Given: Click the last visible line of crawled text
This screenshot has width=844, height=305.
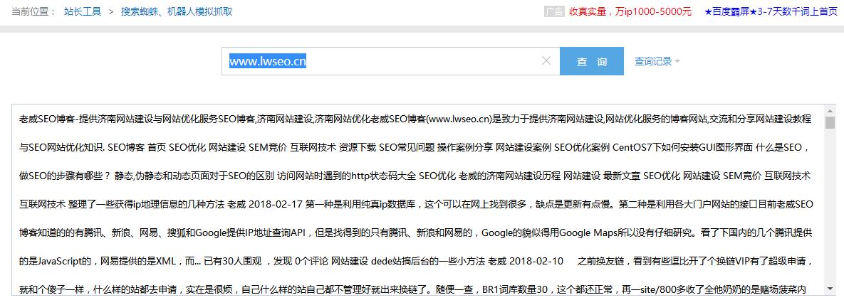Looking at the screenshot, I should 413,289.
